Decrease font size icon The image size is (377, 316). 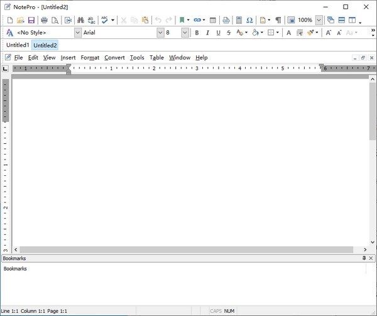click(x=339, y=33)
